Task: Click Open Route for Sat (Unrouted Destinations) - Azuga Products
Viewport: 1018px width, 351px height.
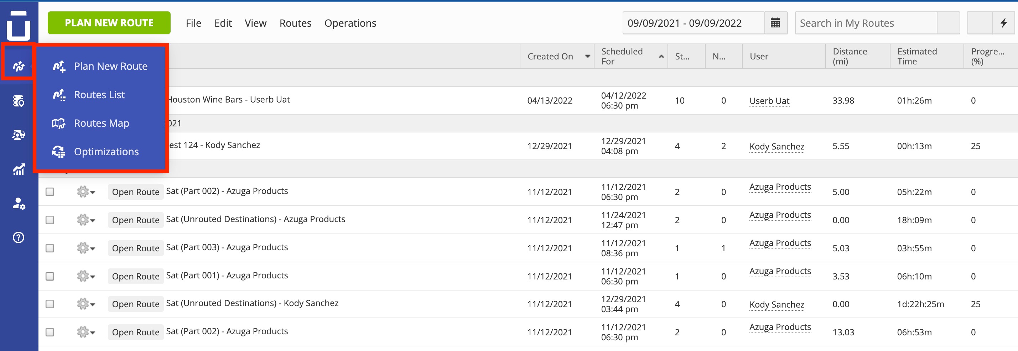Action: coord(136,220)
